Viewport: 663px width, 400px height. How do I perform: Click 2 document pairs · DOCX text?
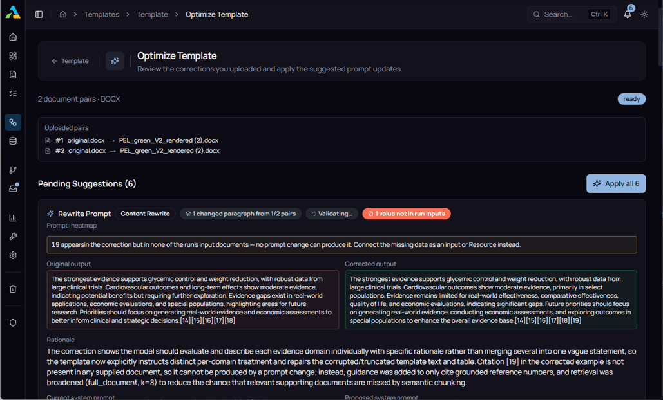[x=79, y=99]
